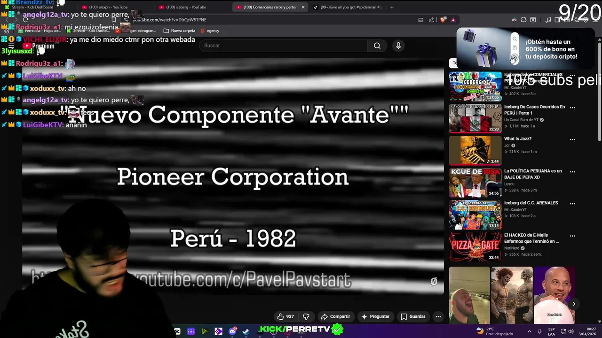
Task: Click the Un Canal Raro de YT channel
Action: 521,120
